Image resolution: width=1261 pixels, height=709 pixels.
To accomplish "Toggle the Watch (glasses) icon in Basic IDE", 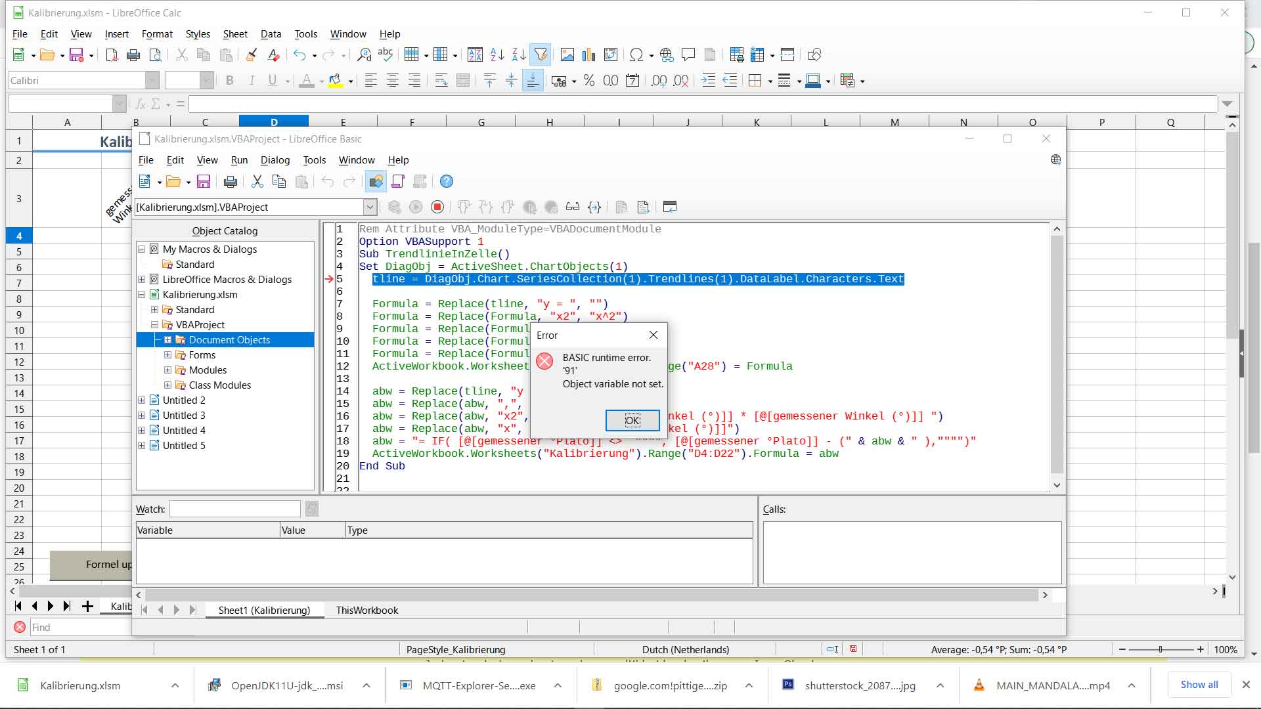I will tap(573, 207).
